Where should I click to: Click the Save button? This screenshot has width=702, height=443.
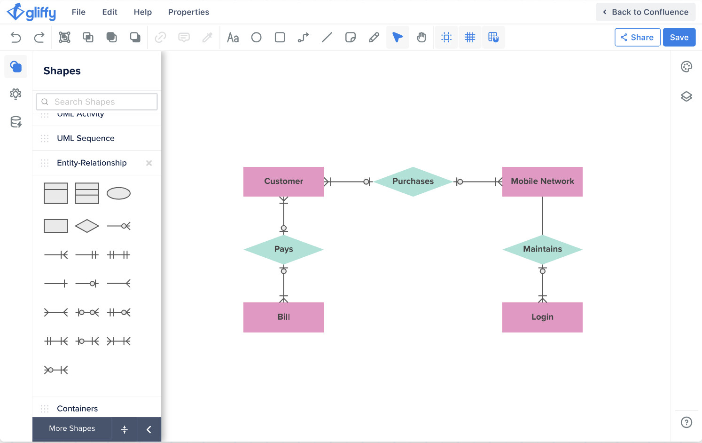(679, 38)
